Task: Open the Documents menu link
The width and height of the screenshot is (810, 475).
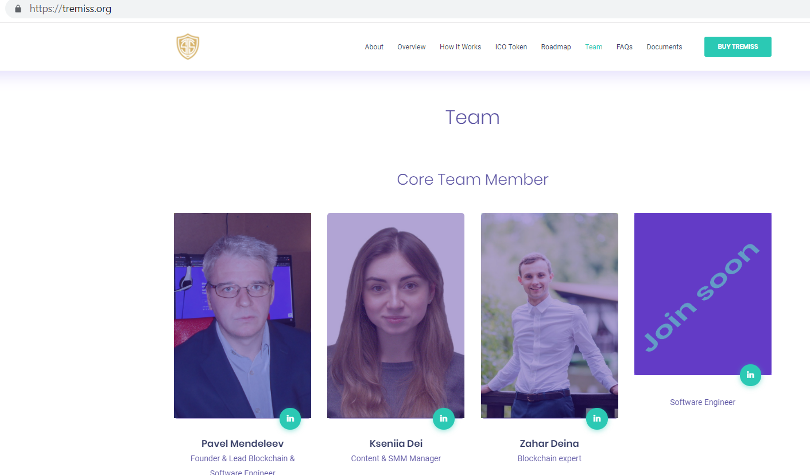Action: tap(664, 47)
